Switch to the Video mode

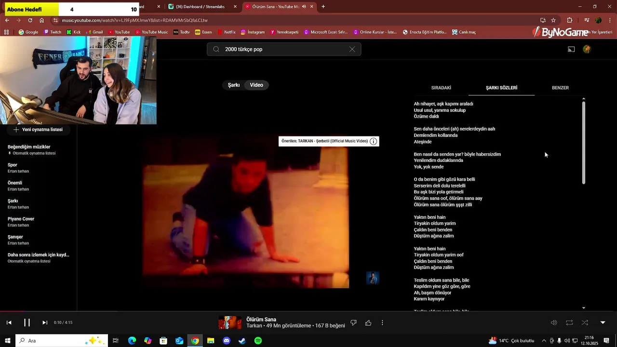point(256,85)
